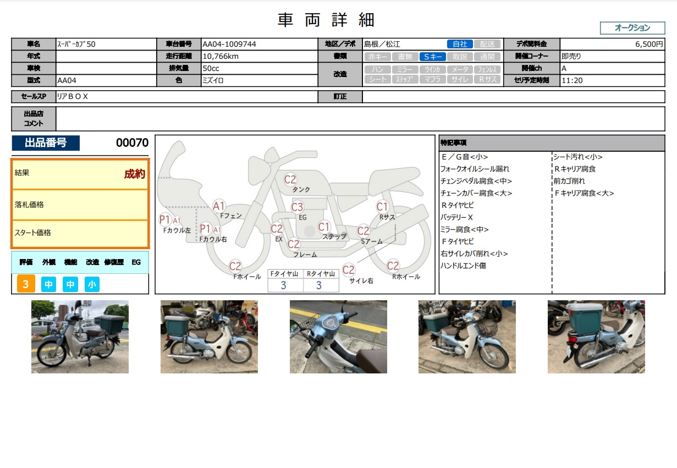
Task: Click the depot fee 6,500円
Action: pyautogui.click(x=649, y=44)
